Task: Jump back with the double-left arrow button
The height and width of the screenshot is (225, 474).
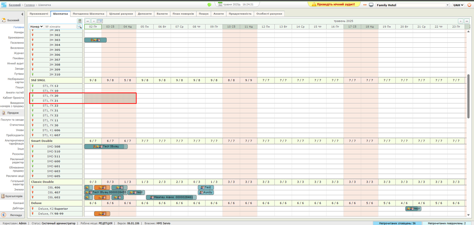Action: coord(88,21)
